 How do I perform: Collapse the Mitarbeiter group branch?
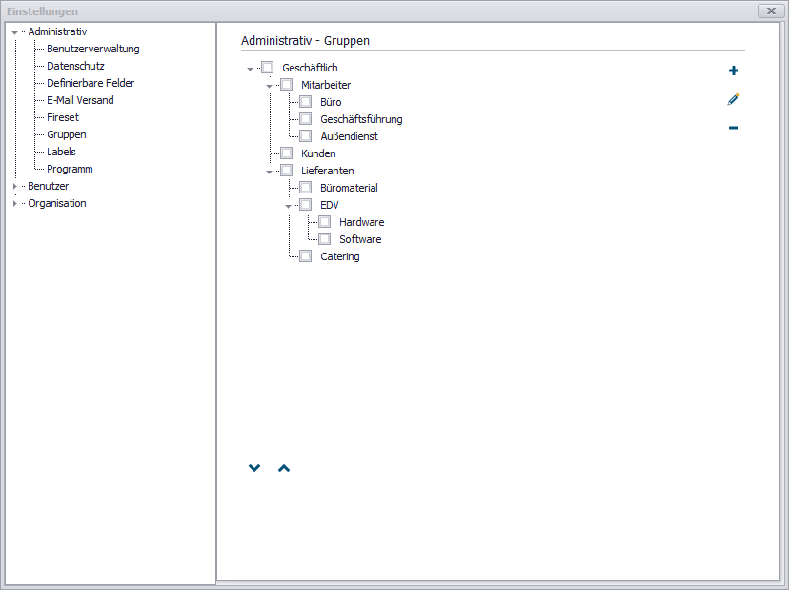click(269, 86)
